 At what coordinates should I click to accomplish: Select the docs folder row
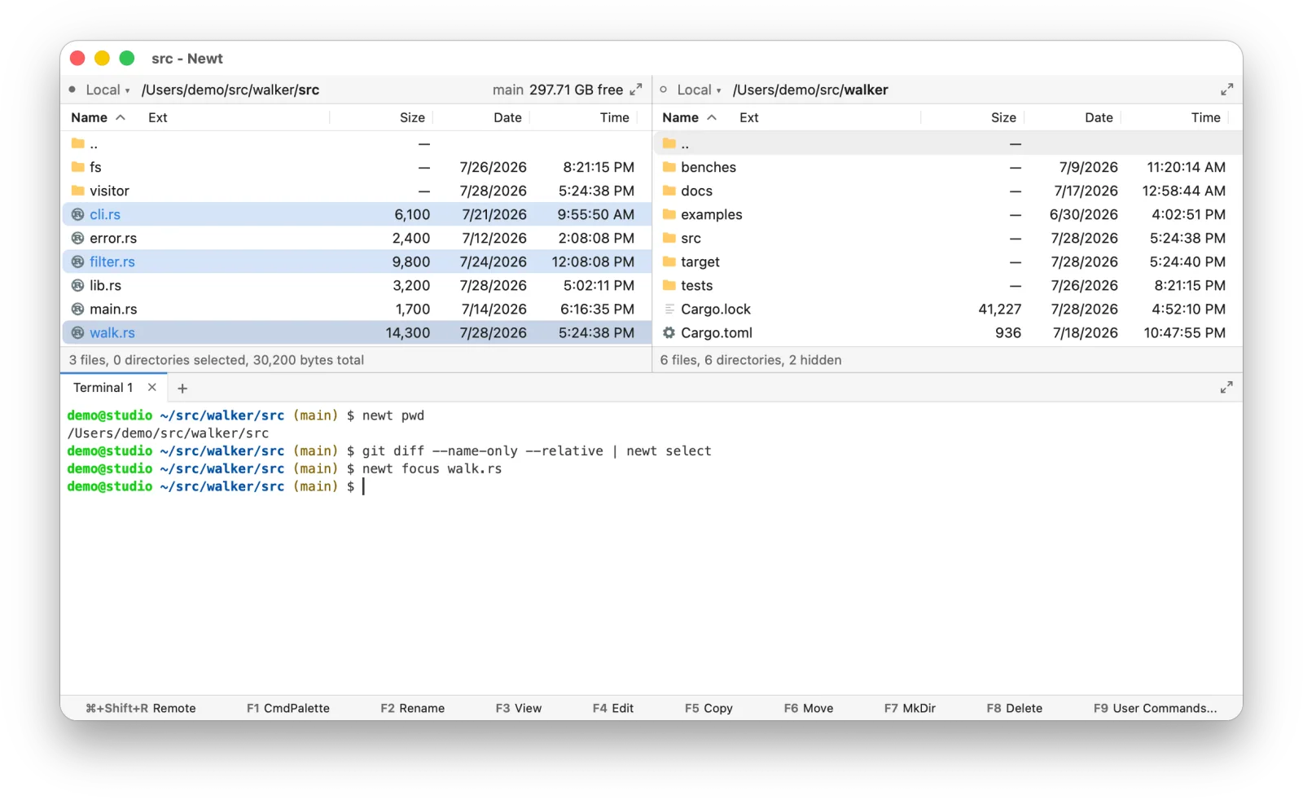coord(948,191)
